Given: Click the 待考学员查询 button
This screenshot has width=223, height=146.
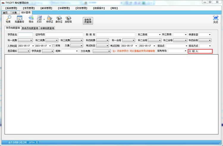Looking at the screenshot, I should tap(88, 21).
